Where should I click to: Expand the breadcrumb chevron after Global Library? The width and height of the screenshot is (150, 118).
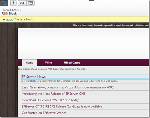(x=20, y=10)
